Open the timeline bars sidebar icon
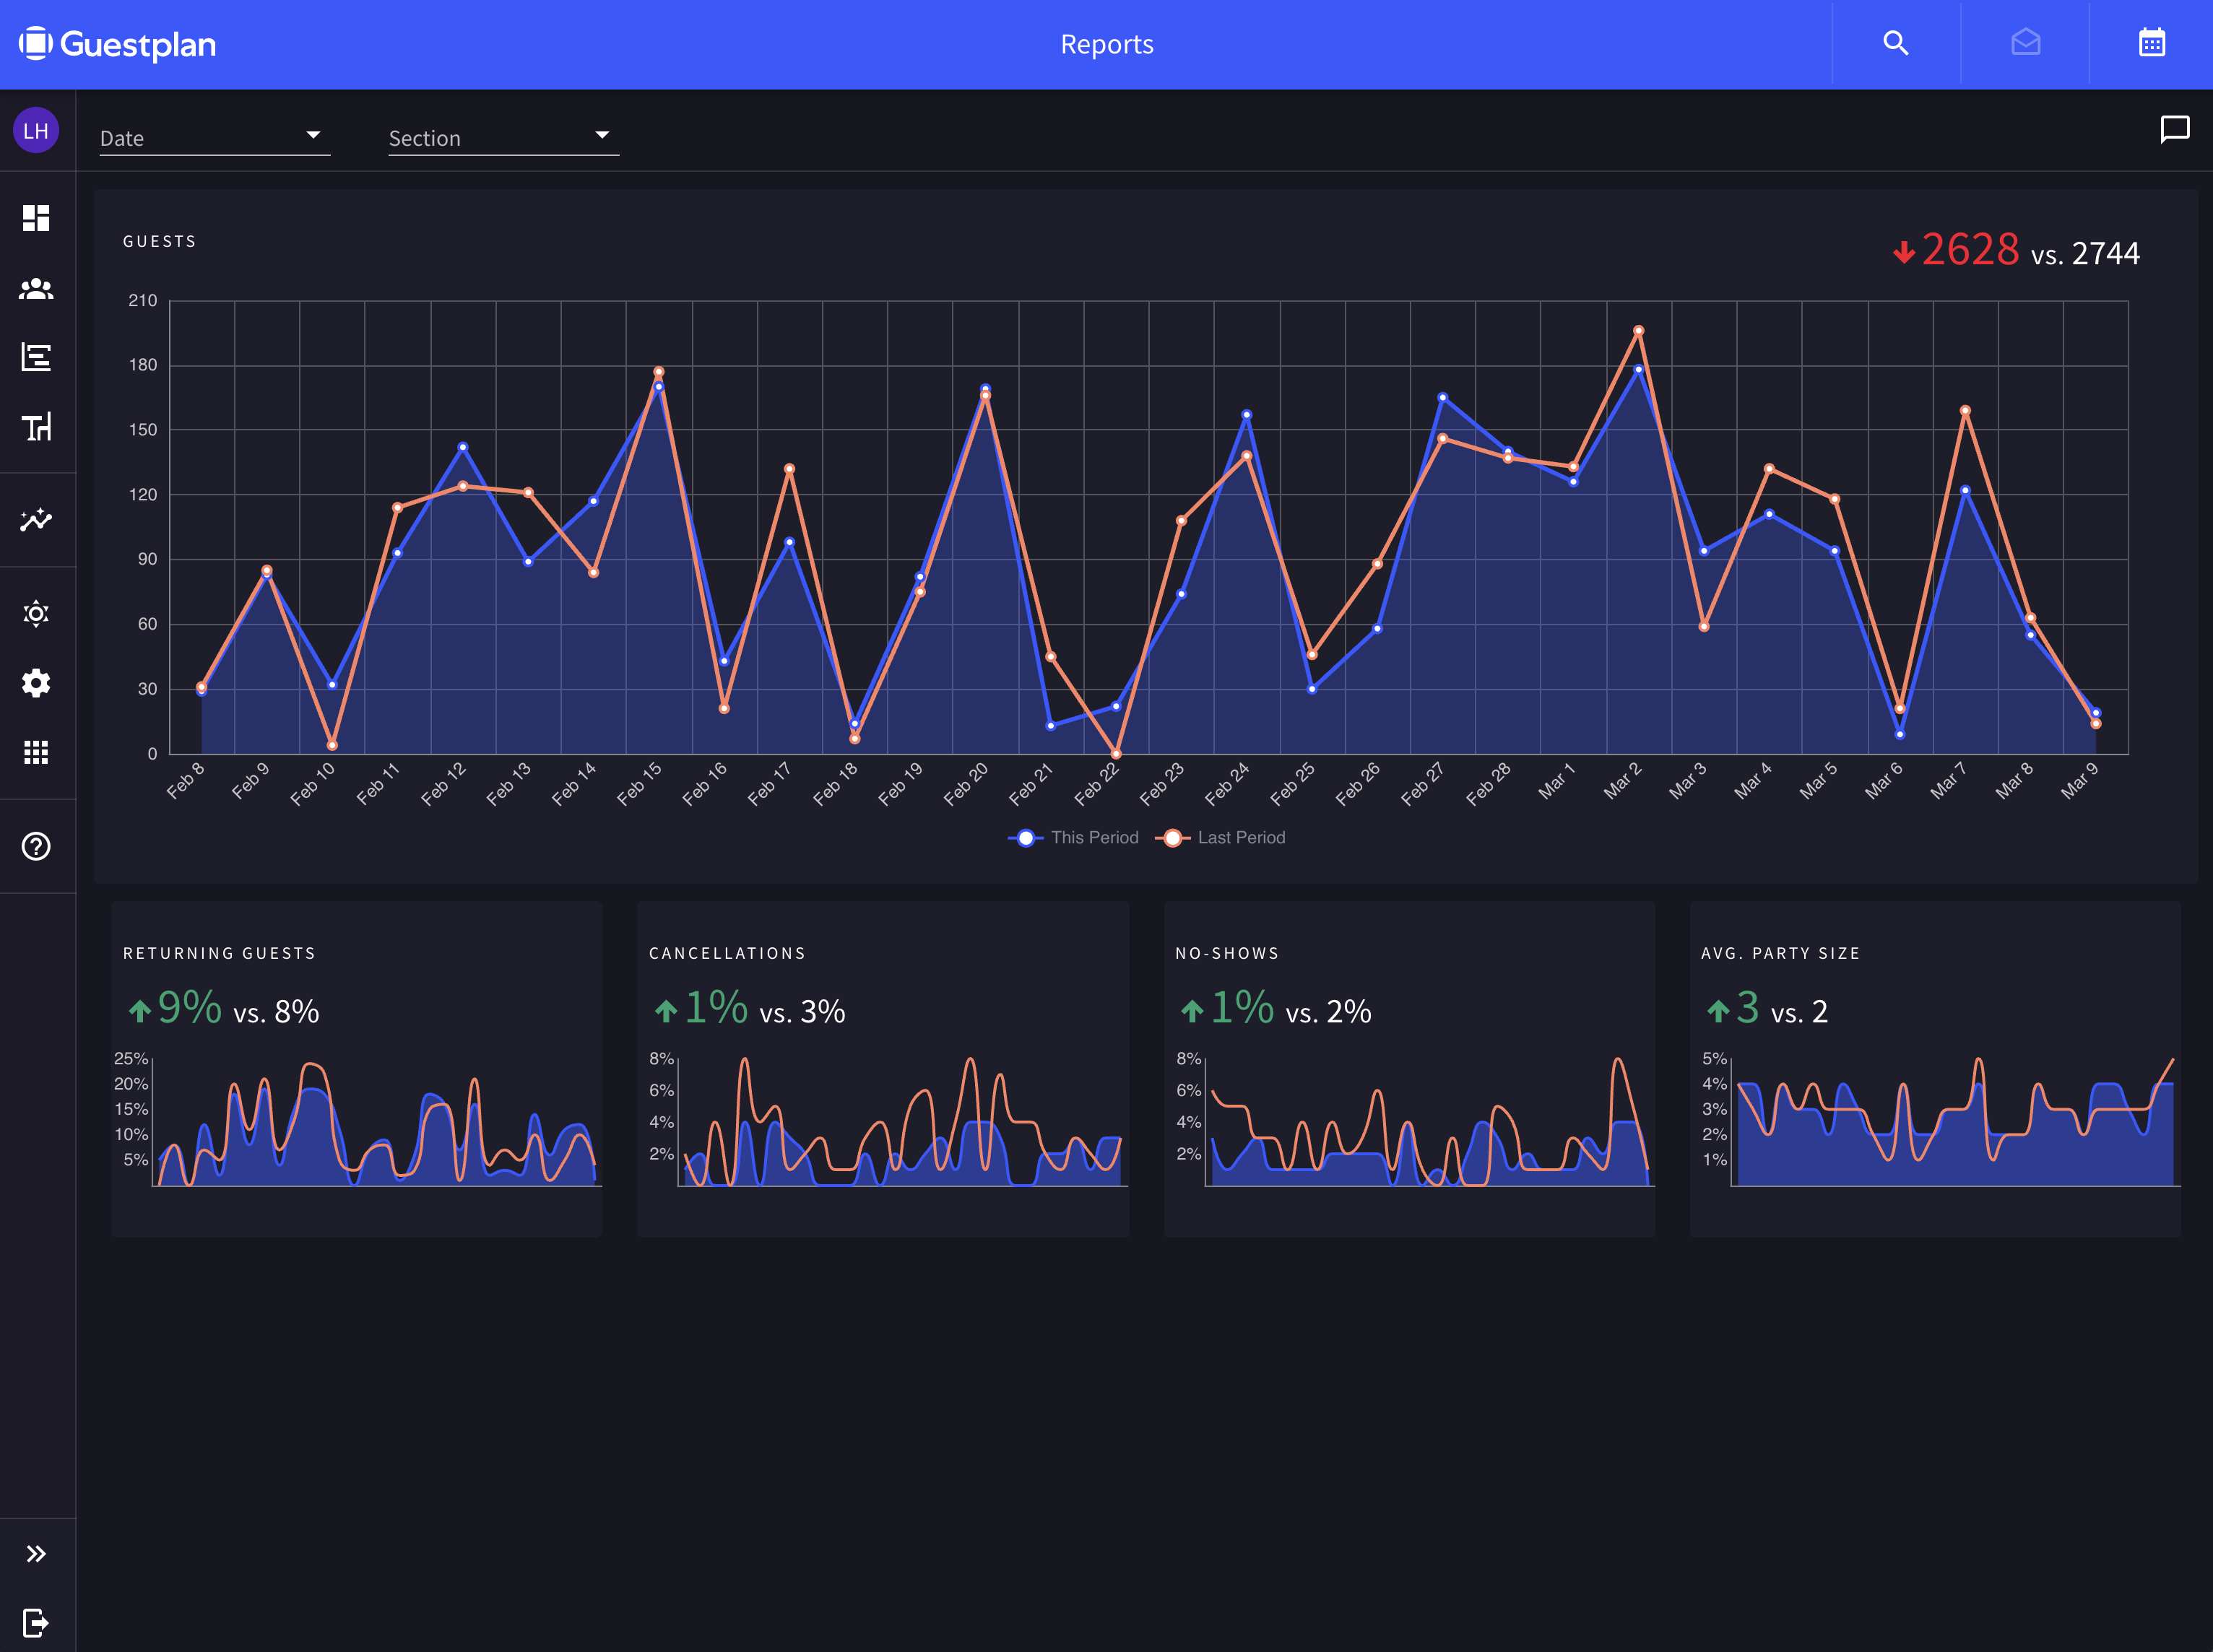Image resolution: width=2213 pixels, height=1652 pixels. click(x=36, y=358)
